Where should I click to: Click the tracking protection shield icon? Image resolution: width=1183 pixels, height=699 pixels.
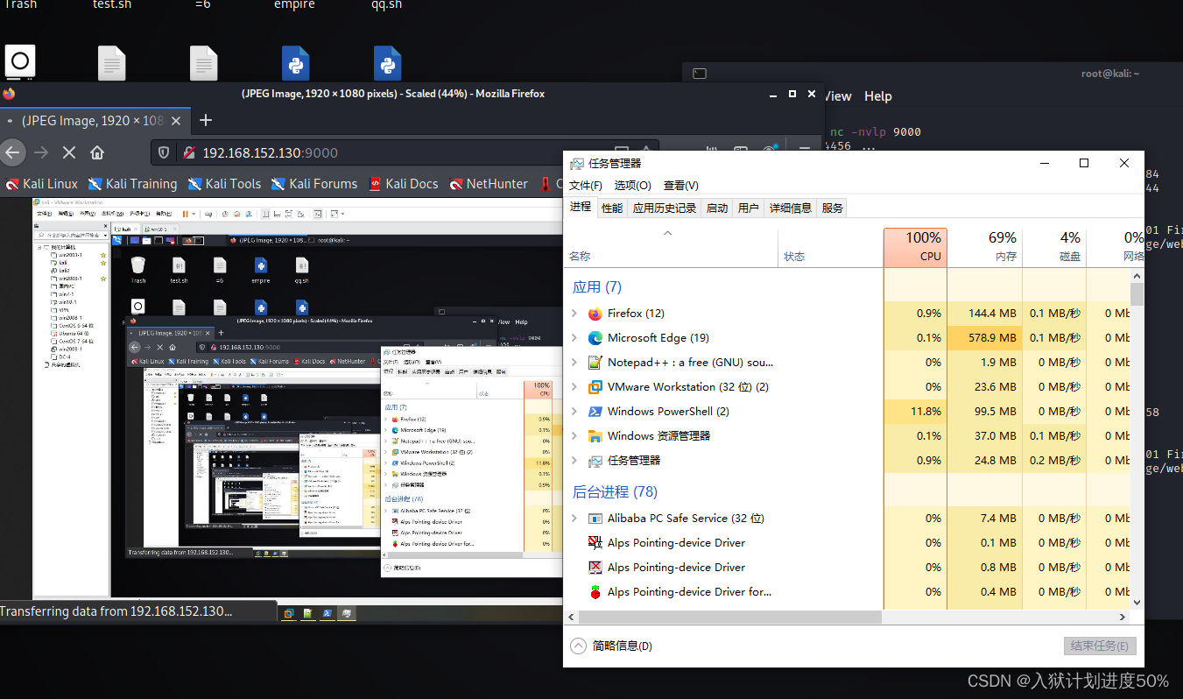(x=164, y=153)
